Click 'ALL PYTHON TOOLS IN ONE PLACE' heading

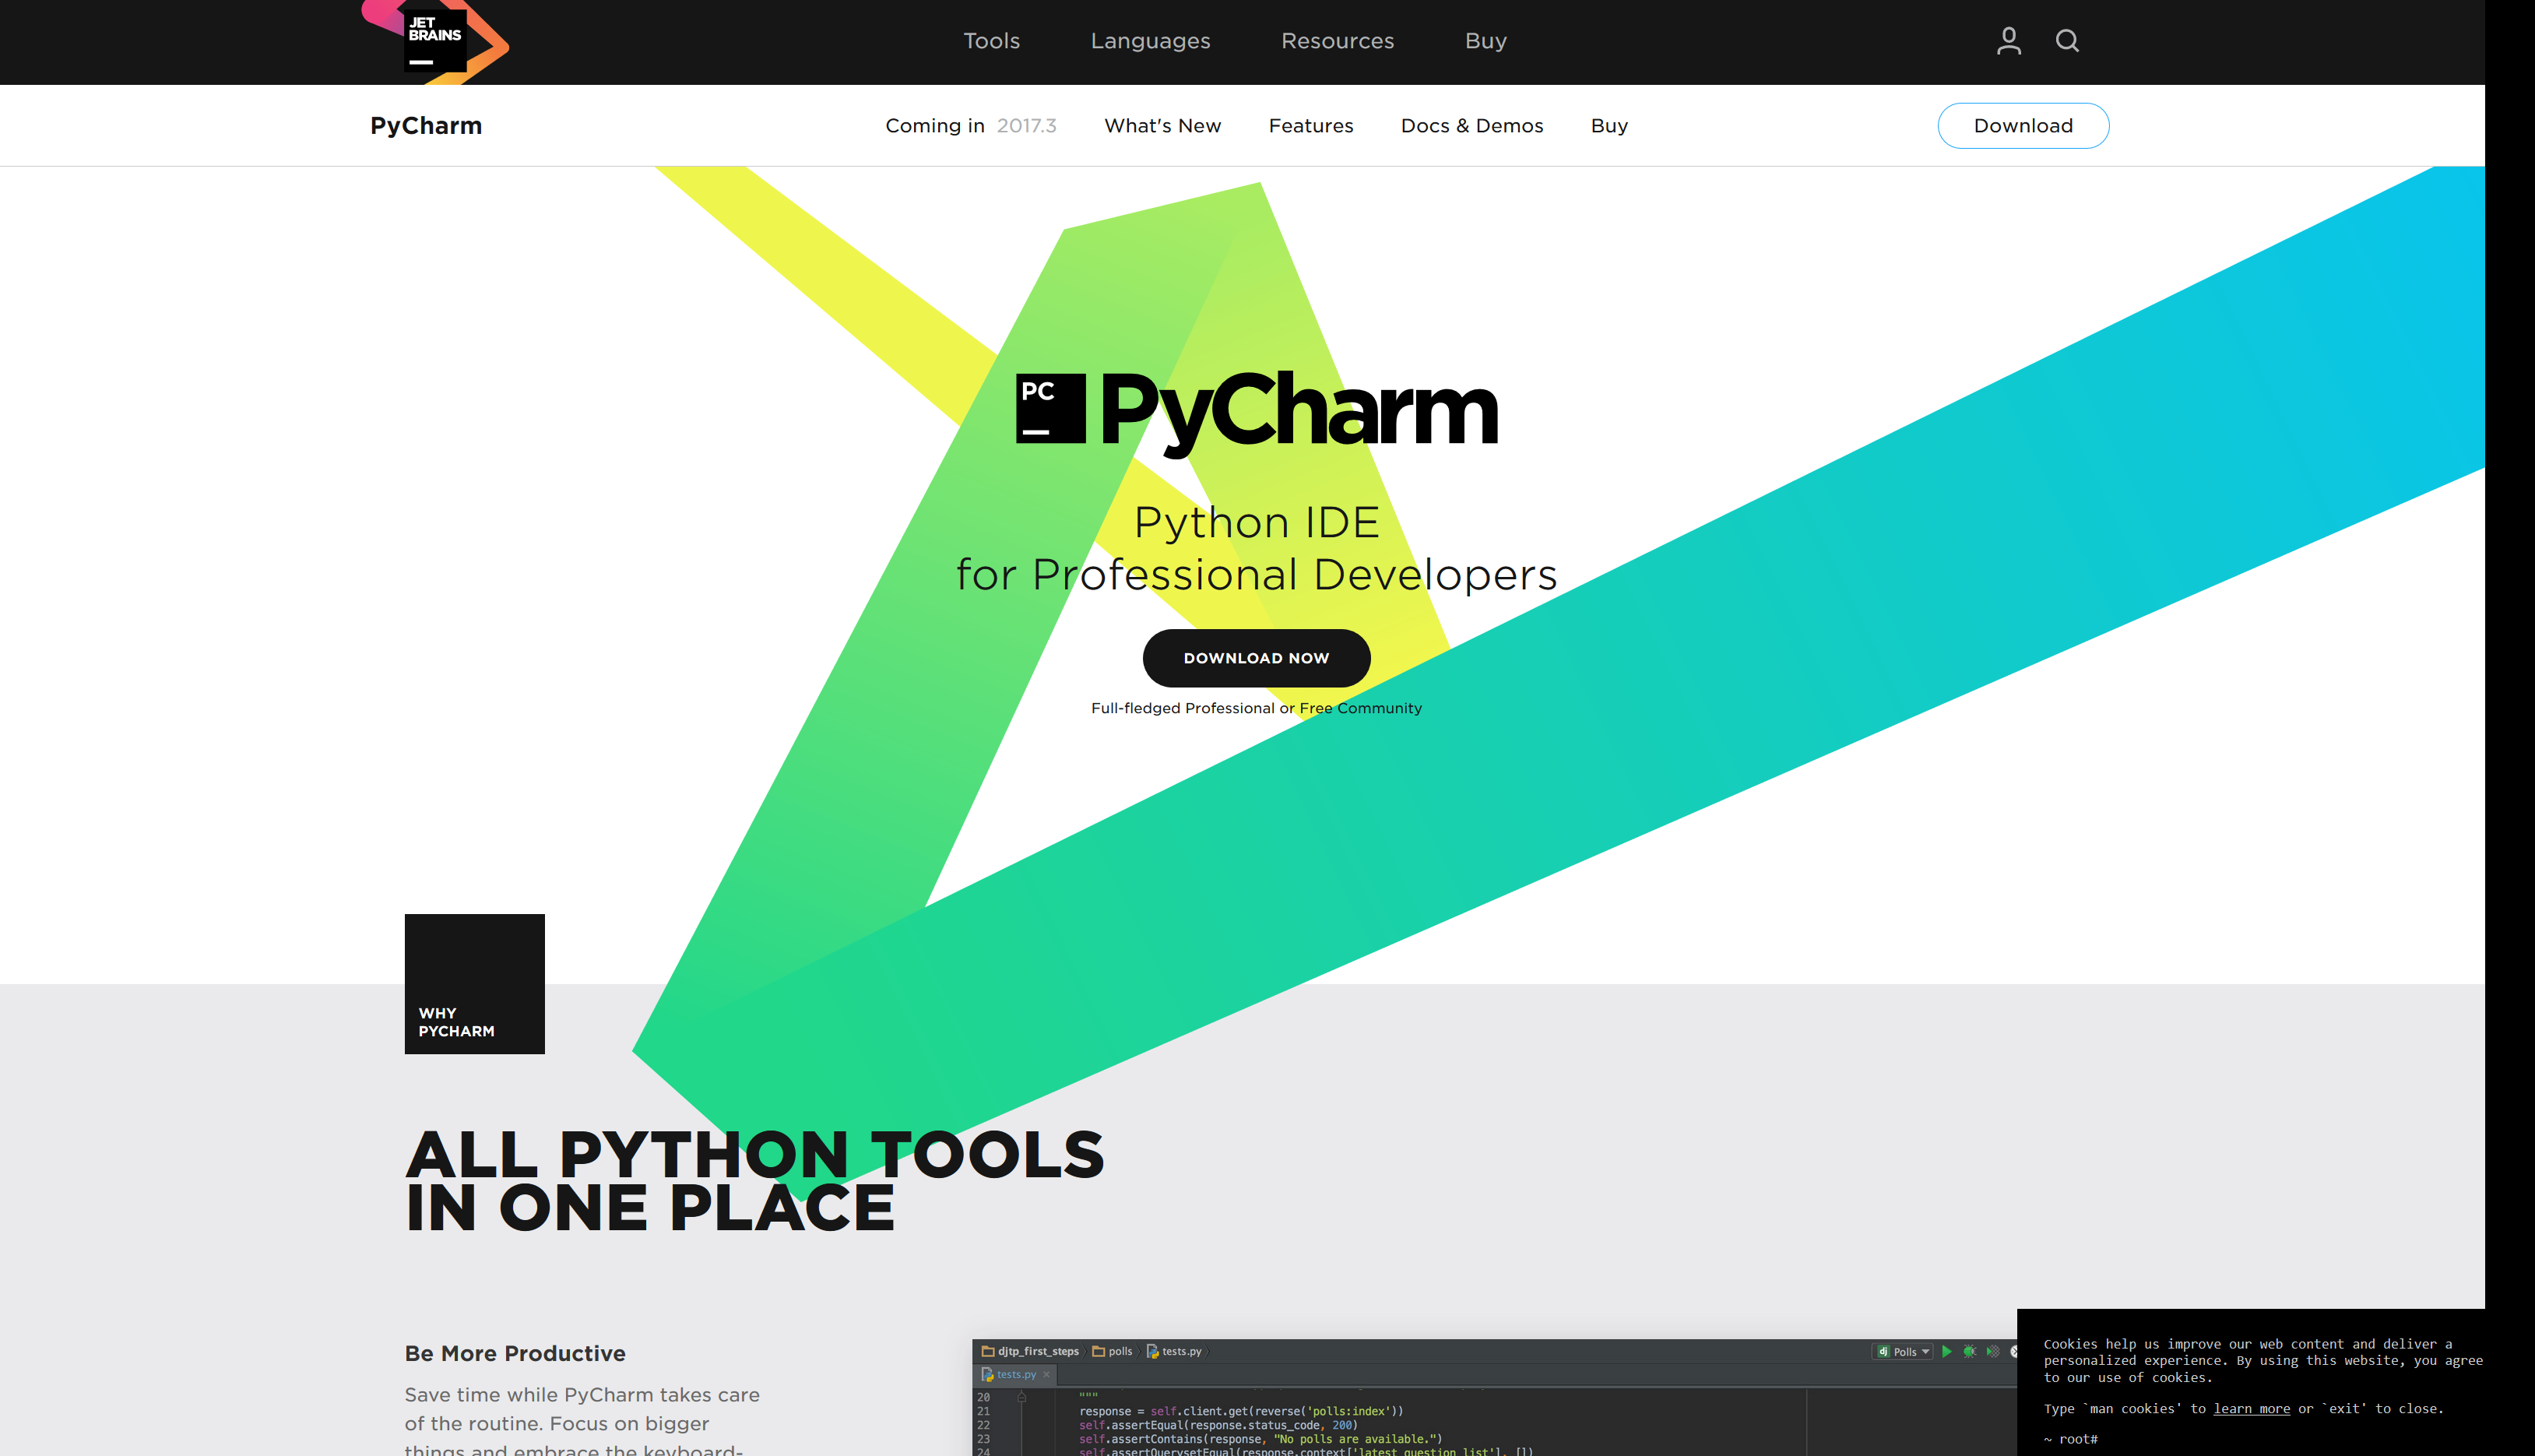point(754,1180)
